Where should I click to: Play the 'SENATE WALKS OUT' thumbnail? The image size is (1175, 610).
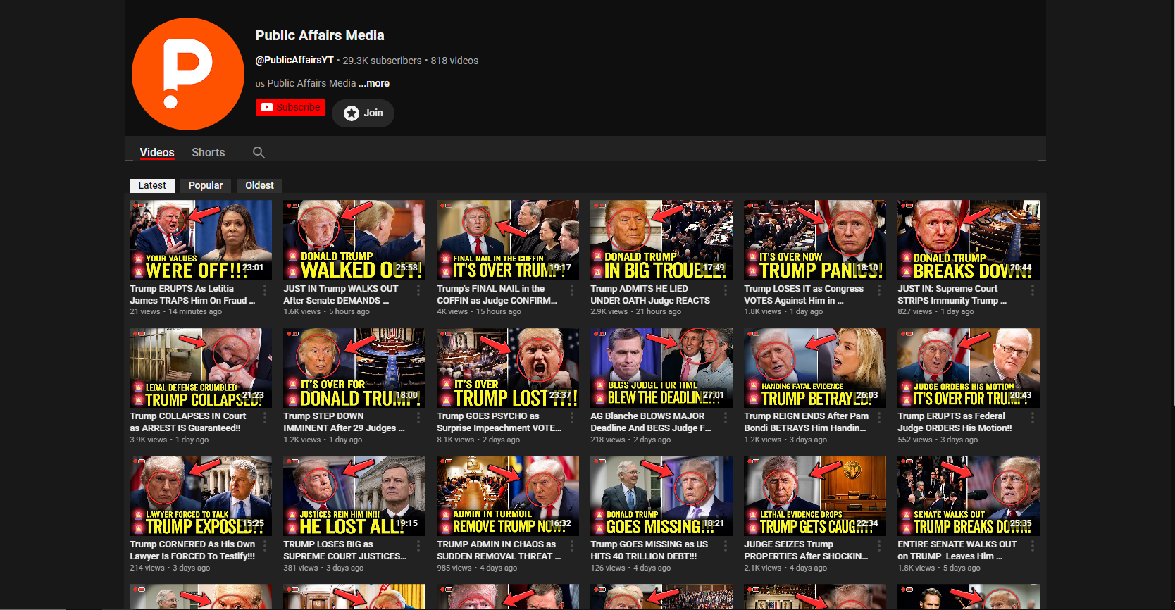(969, 496)
